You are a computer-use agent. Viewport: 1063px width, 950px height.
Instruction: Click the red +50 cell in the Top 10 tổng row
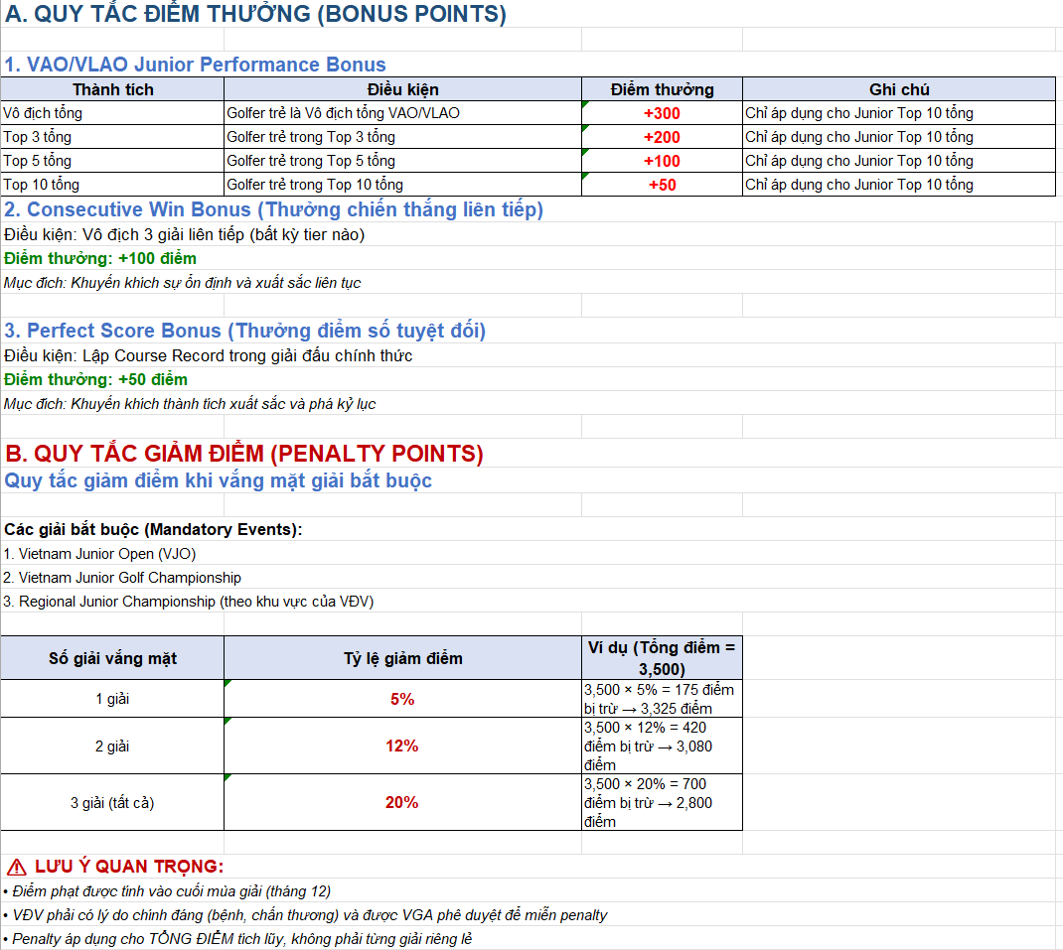pyautogui.click(x=662, y=185)
